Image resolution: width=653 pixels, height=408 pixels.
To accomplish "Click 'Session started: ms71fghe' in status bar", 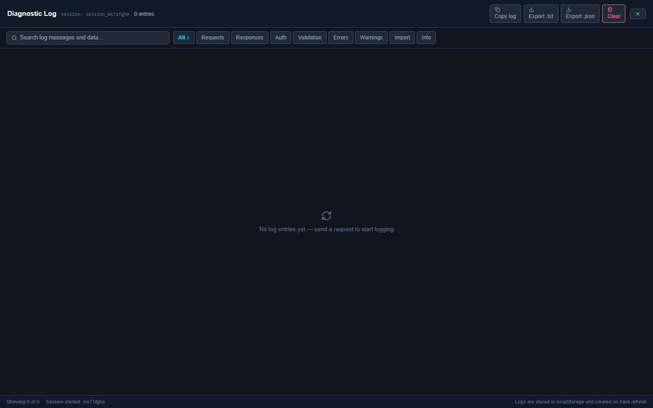I will 75,402.
